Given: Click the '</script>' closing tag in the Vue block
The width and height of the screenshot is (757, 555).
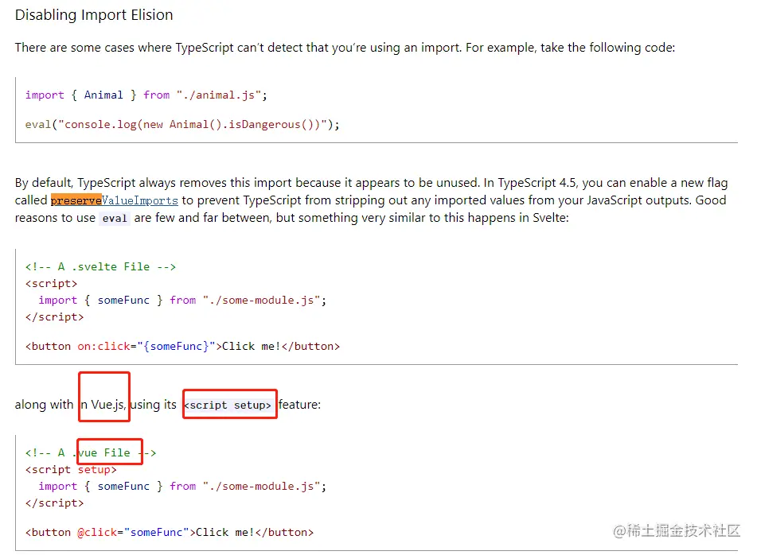Looking at the screenshot, I should coord(55,503).
